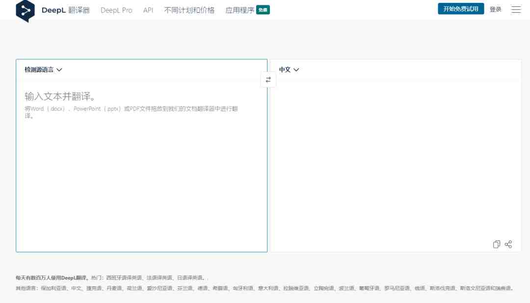Open the 匈牙利语 language link
Screen dimensions: 530x303
[243, 288]
